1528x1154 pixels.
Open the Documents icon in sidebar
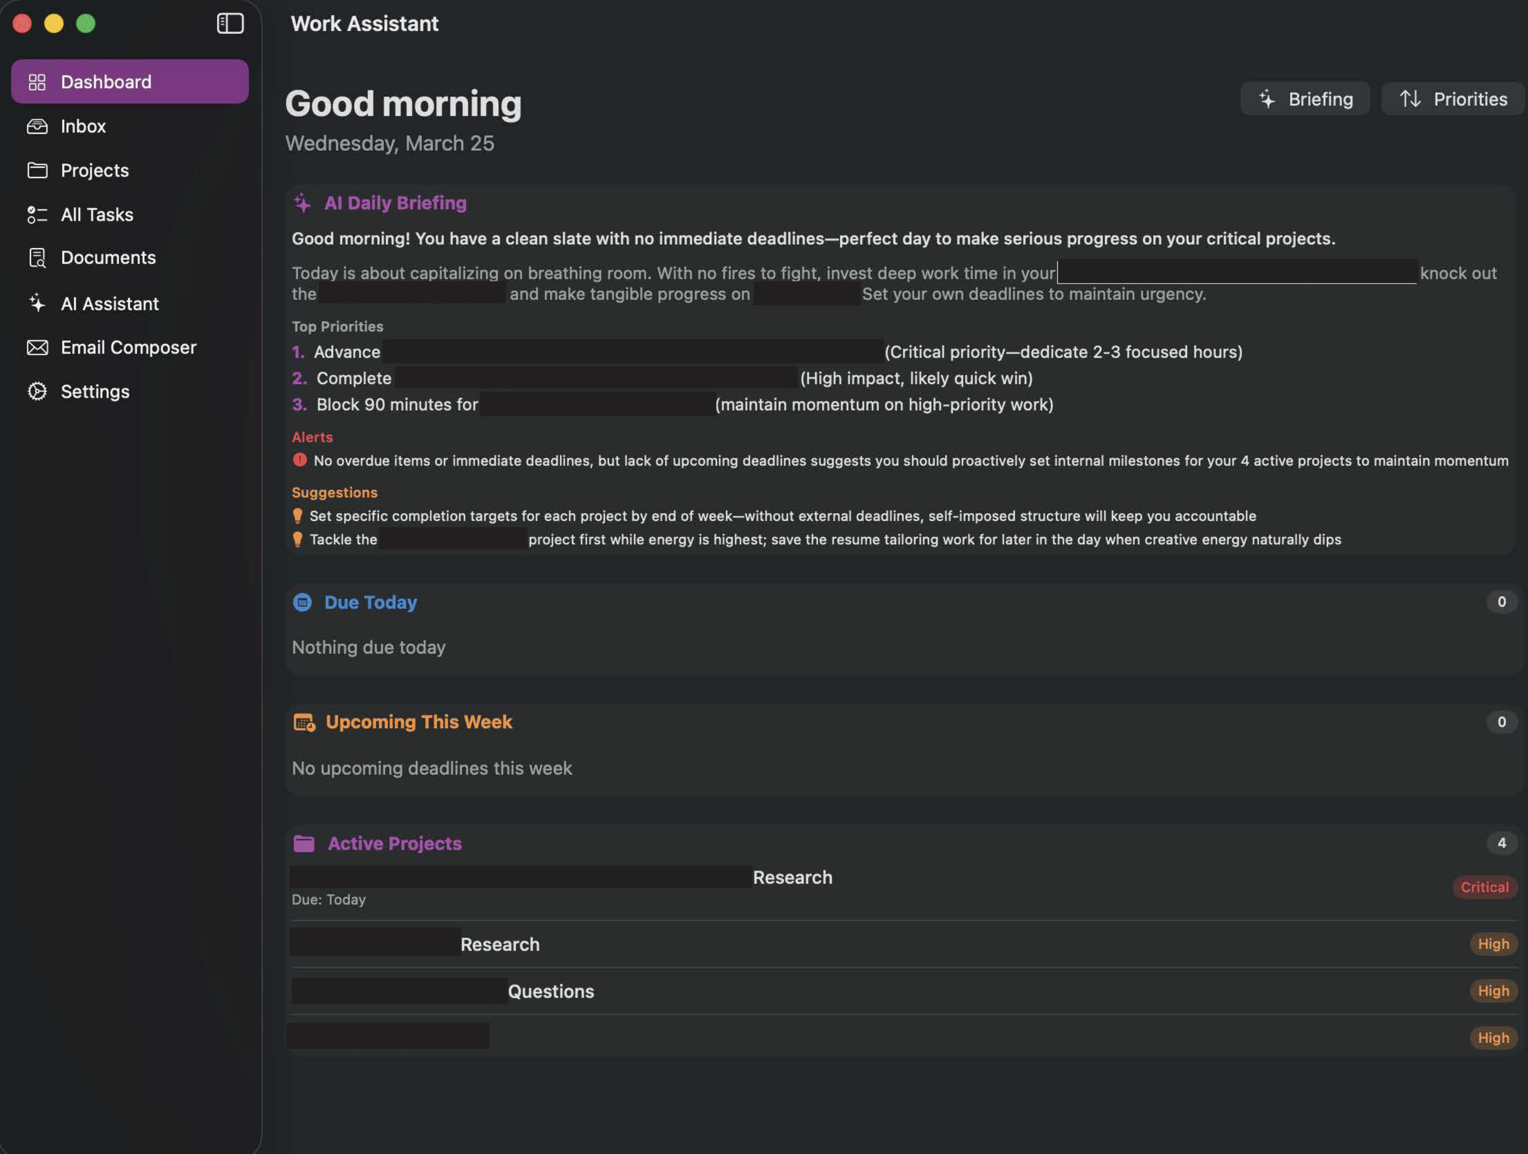point(37,258)
